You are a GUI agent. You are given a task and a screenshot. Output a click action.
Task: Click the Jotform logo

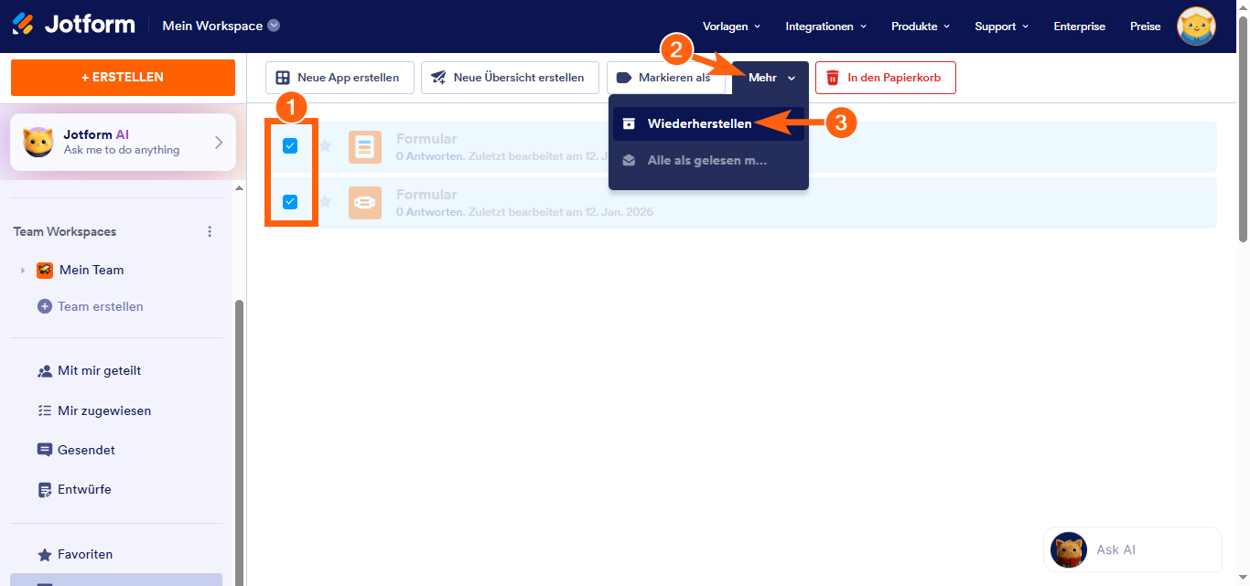[74, 25]
